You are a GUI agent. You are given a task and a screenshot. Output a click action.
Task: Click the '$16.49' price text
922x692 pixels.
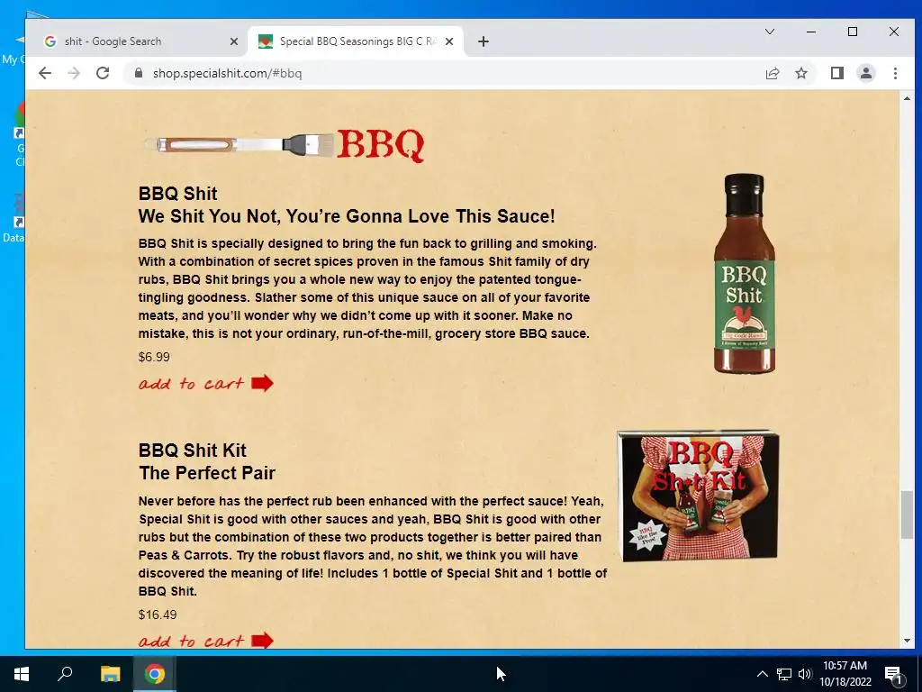pos(157,615)
